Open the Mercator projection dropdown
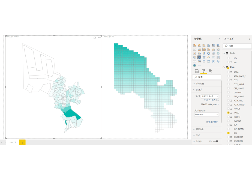 (206, 115)
